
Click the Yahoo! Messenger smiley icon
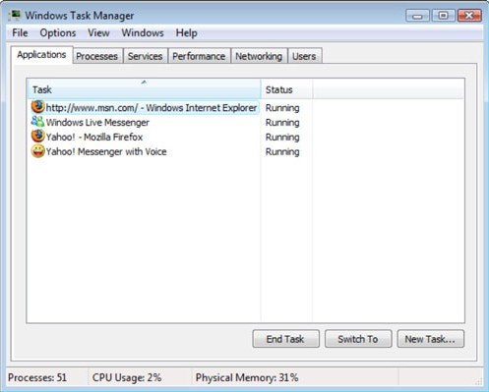pyautogui.click(x=38, y=151)
